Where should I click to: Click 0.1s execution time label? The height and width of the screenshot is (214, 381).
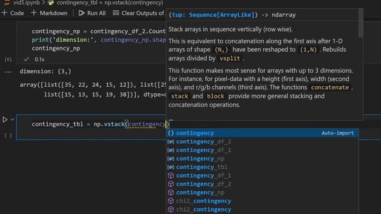click(39, 59)
